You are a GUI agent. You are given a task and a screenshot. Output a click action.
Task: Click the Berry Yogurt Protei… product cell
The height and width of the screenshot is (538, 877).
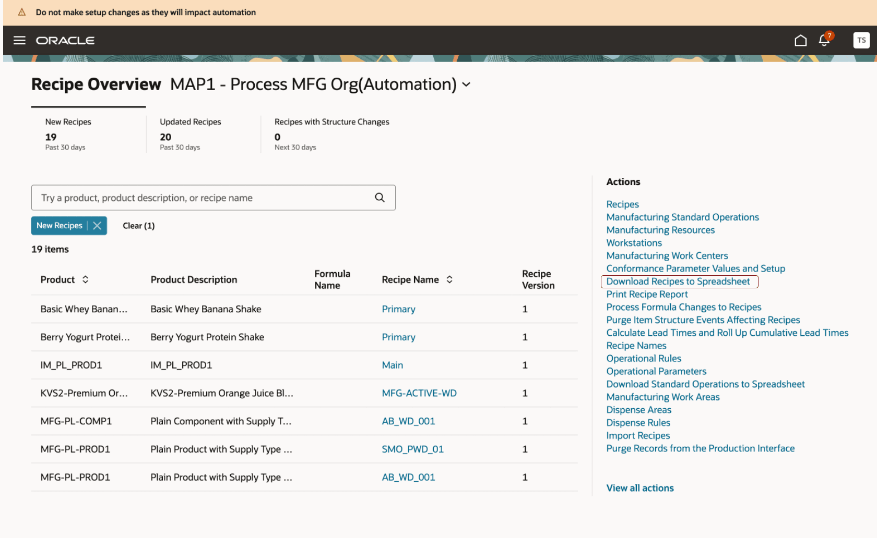coord(85,337)
